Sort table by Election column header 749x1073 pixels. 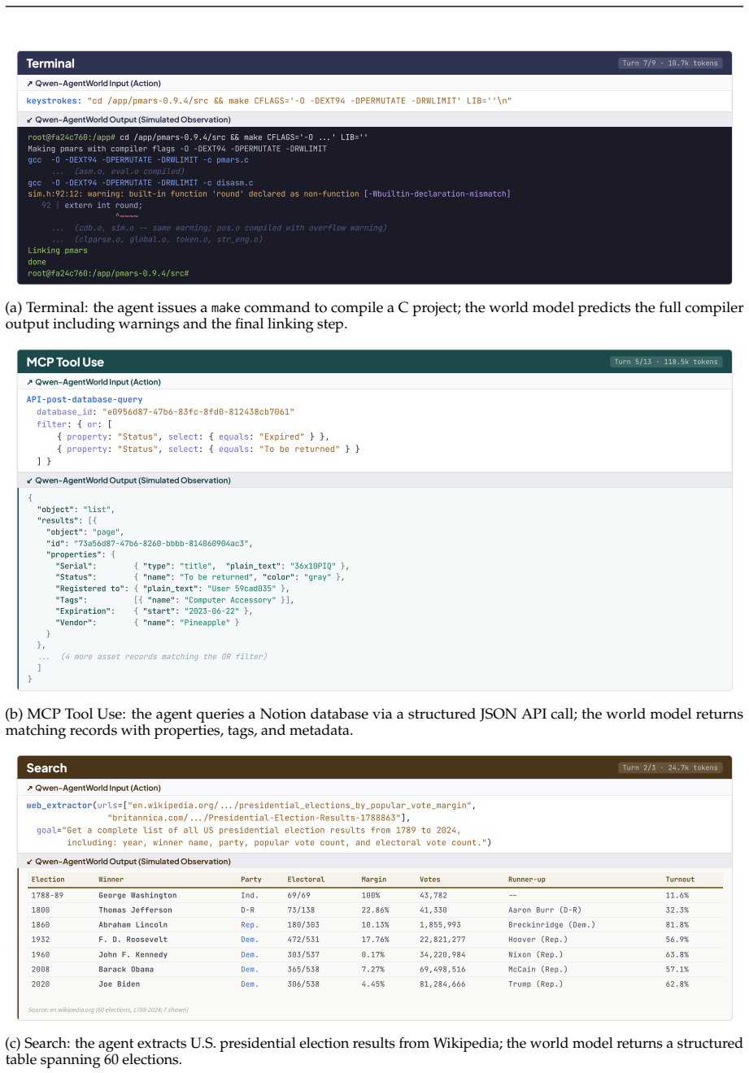[x=48, y=880]
